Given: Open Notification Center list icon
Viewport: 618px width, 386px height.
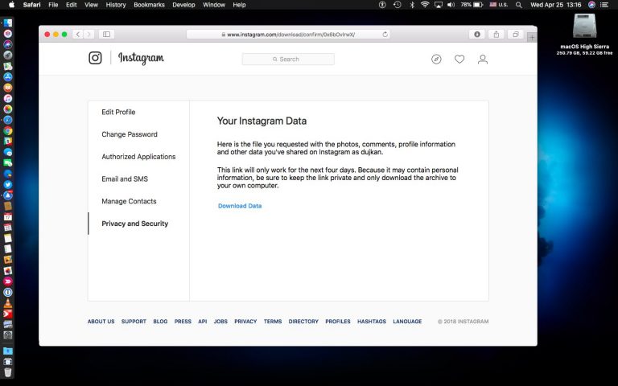Looking at the screenshot, I should pos(604,5).
